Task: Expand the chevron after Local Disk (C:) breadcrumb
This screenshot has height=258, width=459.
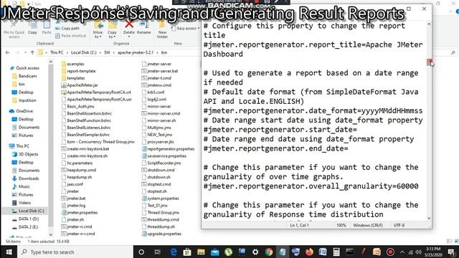Action: (100, 52)
